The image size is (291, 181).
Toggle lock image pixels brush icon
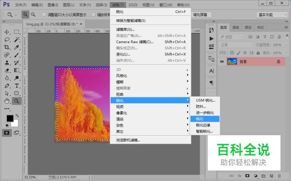pos(238,53)
